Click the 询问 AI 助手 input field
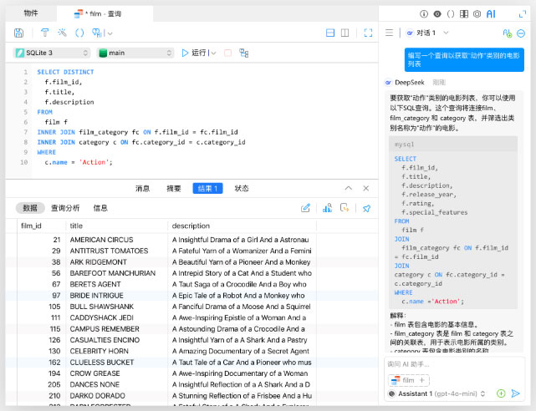This screenshot has height=411, width=536. (x=455, y=364)
